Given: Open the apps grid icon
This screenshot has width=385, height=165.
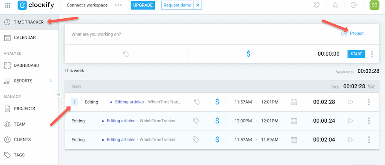Looking at the screenshot, I should [x=8, y=5].
